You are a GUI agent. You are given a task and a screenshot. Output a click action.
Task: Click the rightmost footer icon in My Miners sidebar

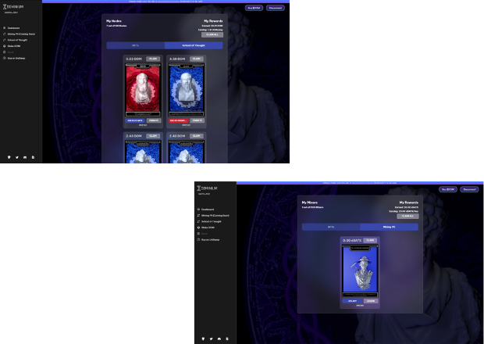pyautogui.click(x=227, y=339)
